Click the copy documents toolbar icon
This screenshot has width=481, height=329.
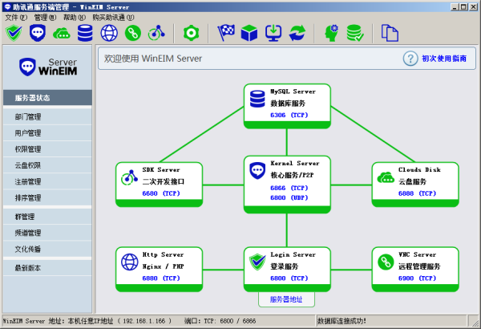(390, 33)
